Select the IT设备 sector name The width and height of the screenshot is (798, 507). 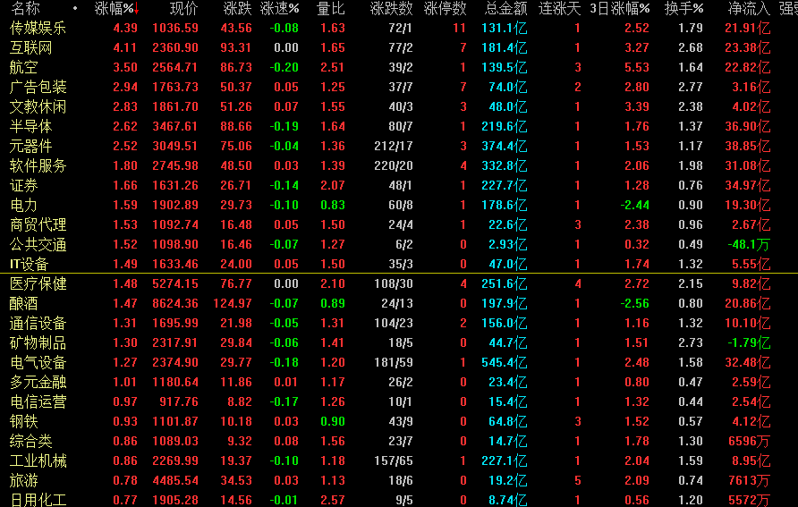(x=29, y=264)
